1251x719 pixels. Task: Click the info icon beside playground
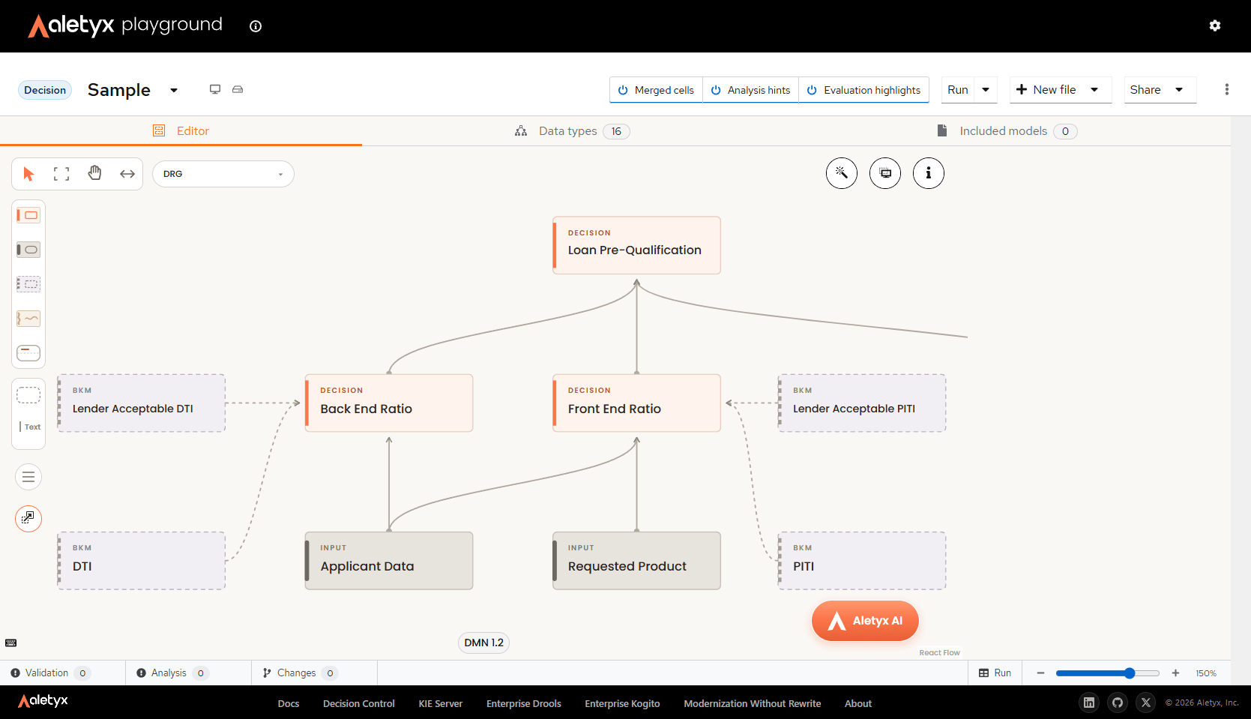click(256, 26)
